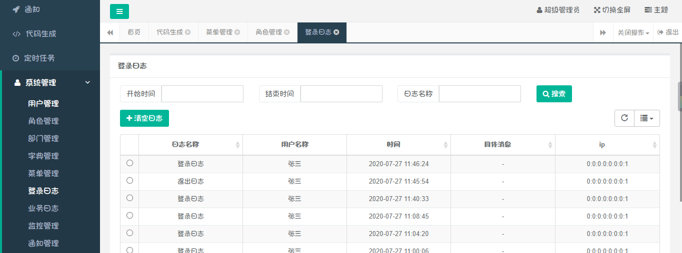Open 业务日志 in the sidebar
Screen dimensions: 682x253
tap(43, 209)
